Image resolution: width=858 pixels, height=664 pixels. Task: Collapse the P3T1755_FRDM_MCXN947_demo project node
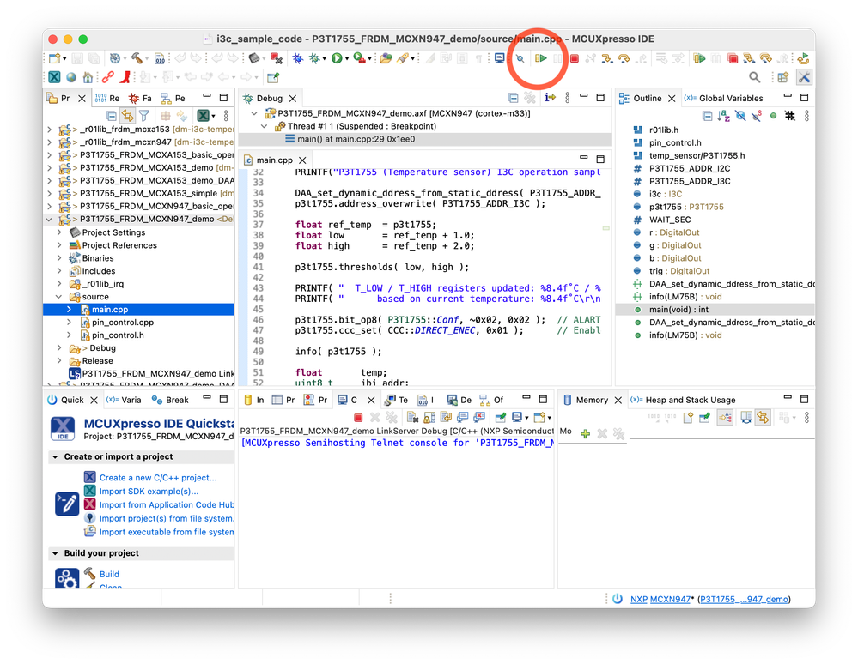49,219
